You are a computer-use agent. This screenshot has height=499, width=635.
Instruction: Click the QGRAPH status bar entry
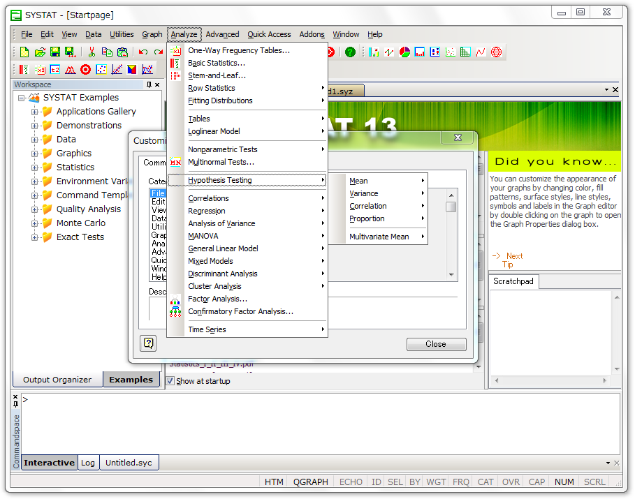[311, 482]
